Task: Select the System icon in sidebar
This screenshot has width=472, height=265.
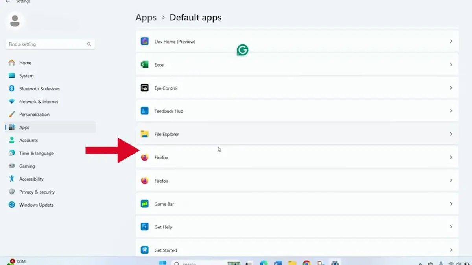Action: coord(12,76)
